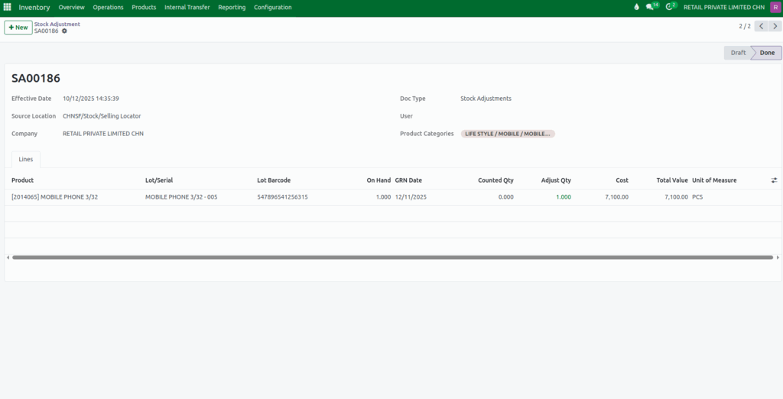Go to previous record arrow

[x=761, y=26]
